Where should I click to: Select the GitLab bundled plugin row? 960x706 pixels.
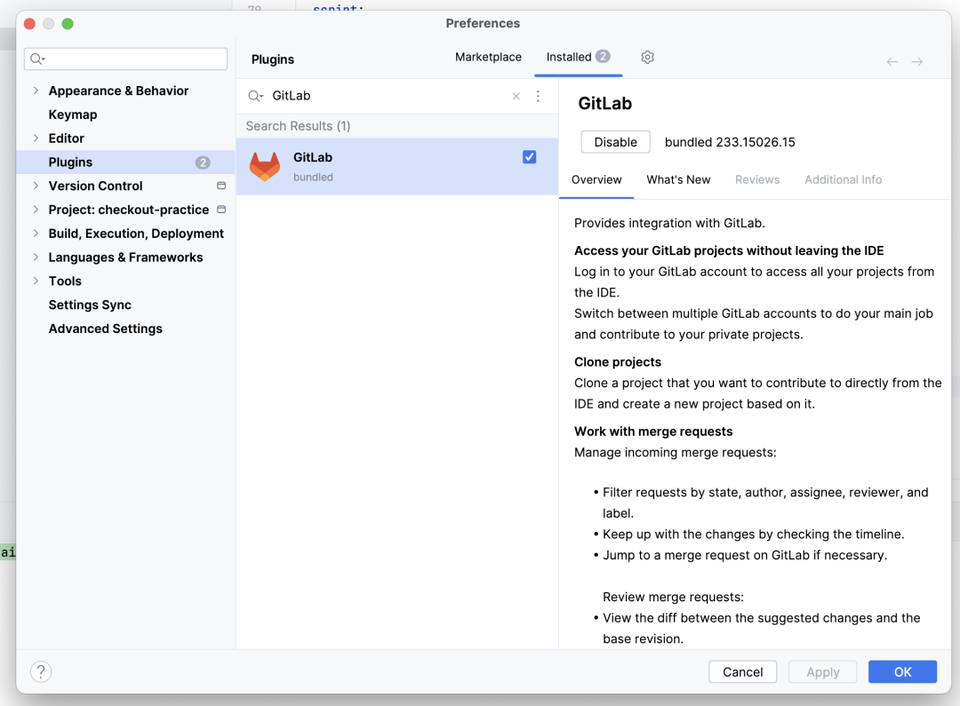397,166
